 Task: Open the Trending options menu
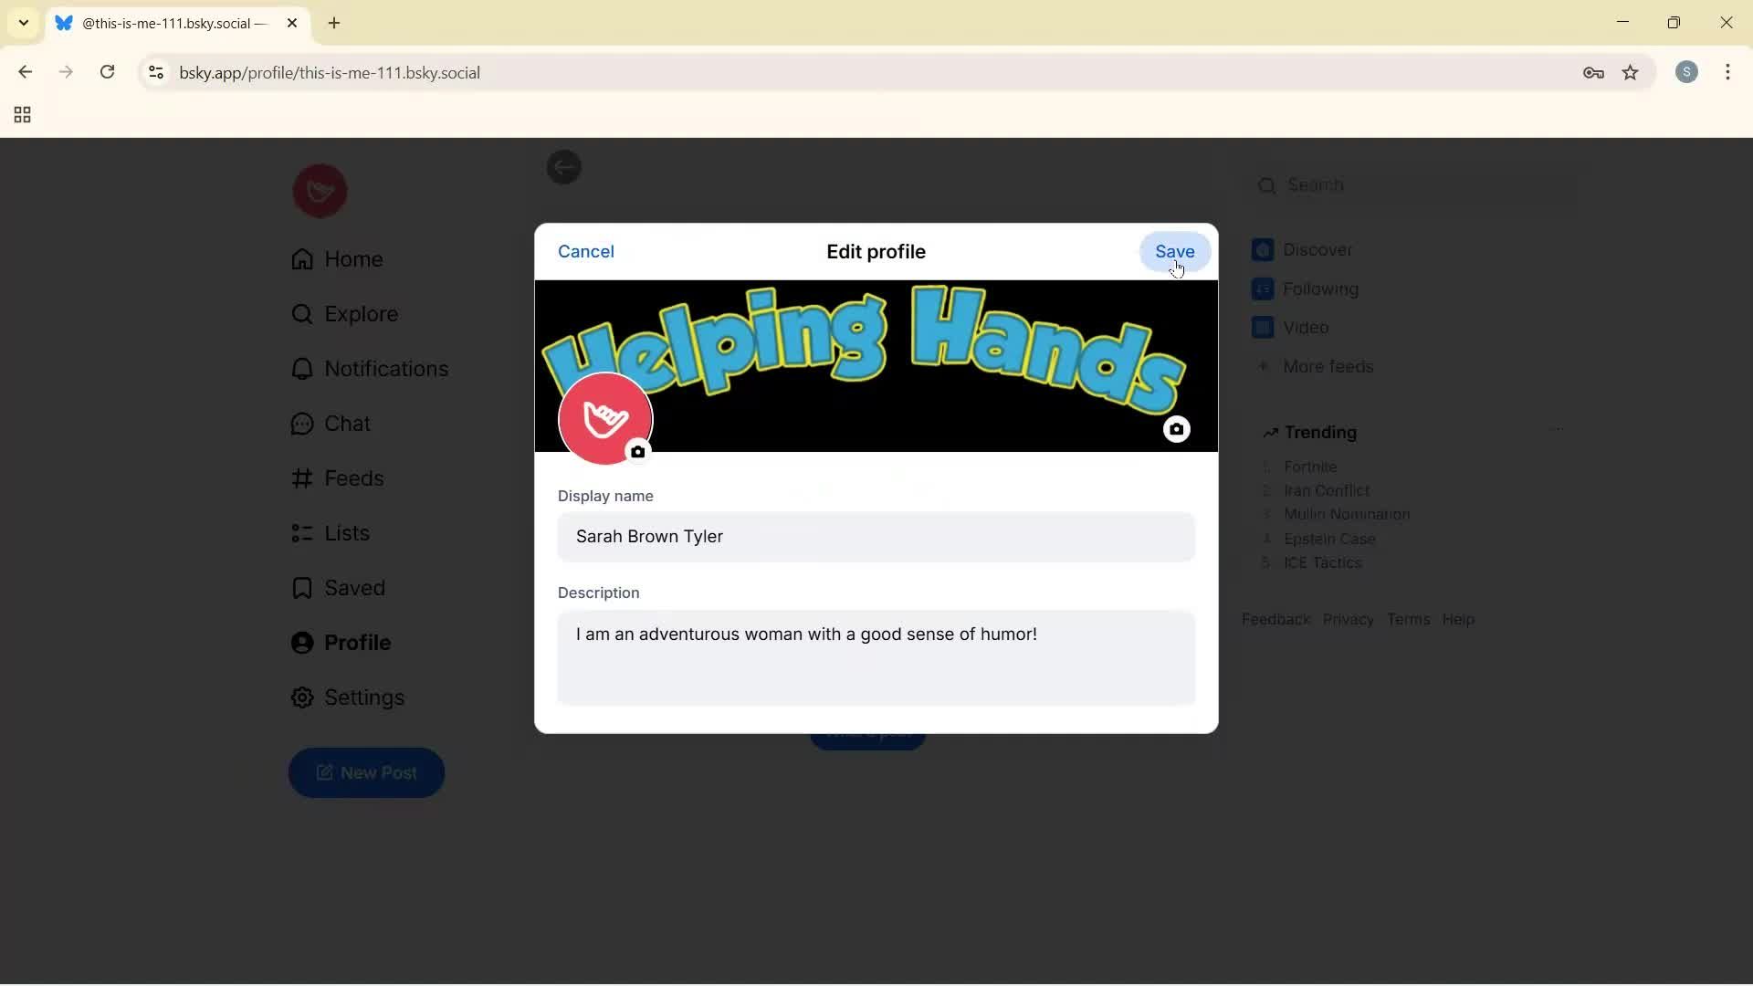1559,428
